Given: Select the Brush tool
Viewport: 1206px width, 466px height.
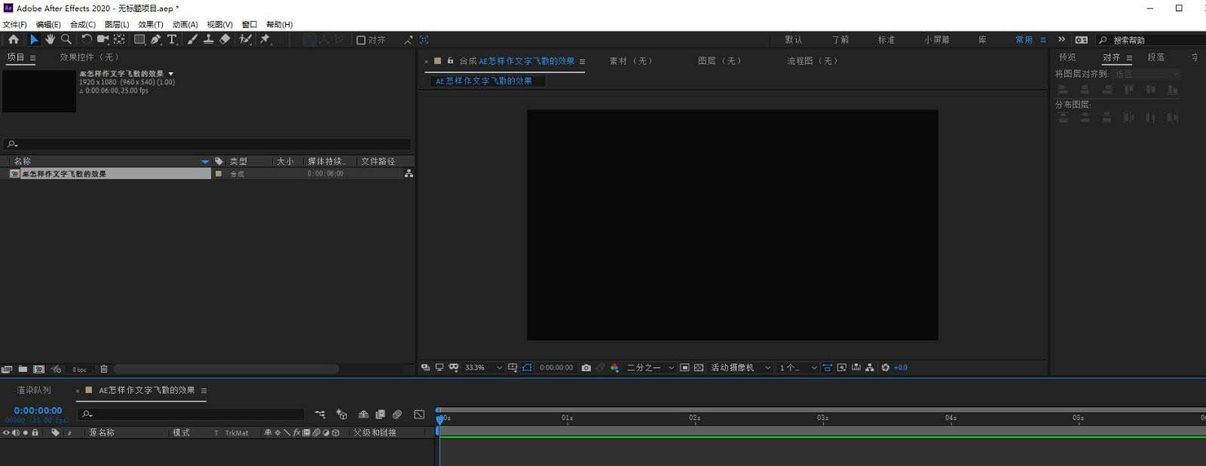Looking at the screenshot, I should point(192,39).
